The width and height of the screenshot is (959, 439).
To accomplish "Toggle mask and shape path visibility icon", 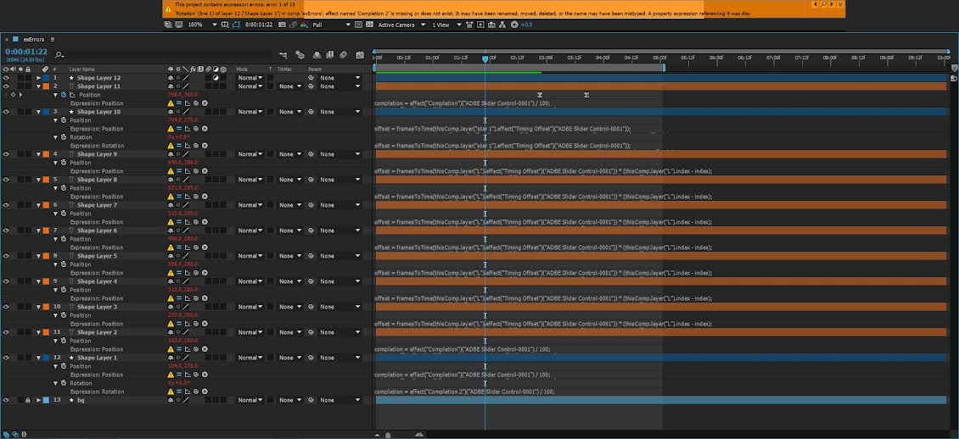I will 235,25.
